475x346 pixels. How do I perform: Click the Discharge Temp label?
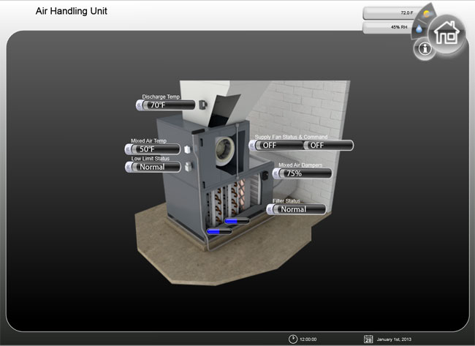pyautogui.click(x=161, y=97)
